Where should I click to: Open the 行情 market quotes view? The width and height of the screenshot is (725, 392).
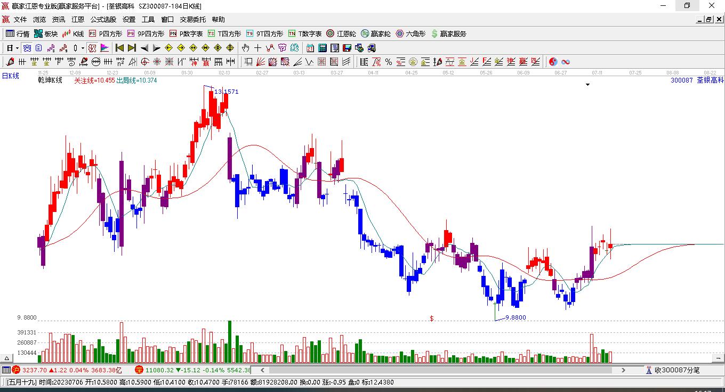(17, 34)
